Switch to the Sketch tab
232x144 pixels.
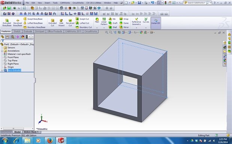pos(17,31)
